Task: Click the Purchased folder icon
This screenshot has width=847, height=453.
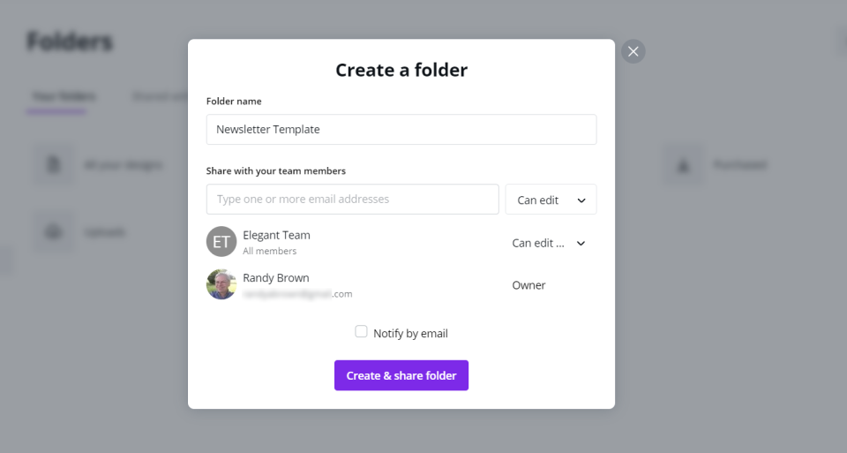Action: (683, 165)
